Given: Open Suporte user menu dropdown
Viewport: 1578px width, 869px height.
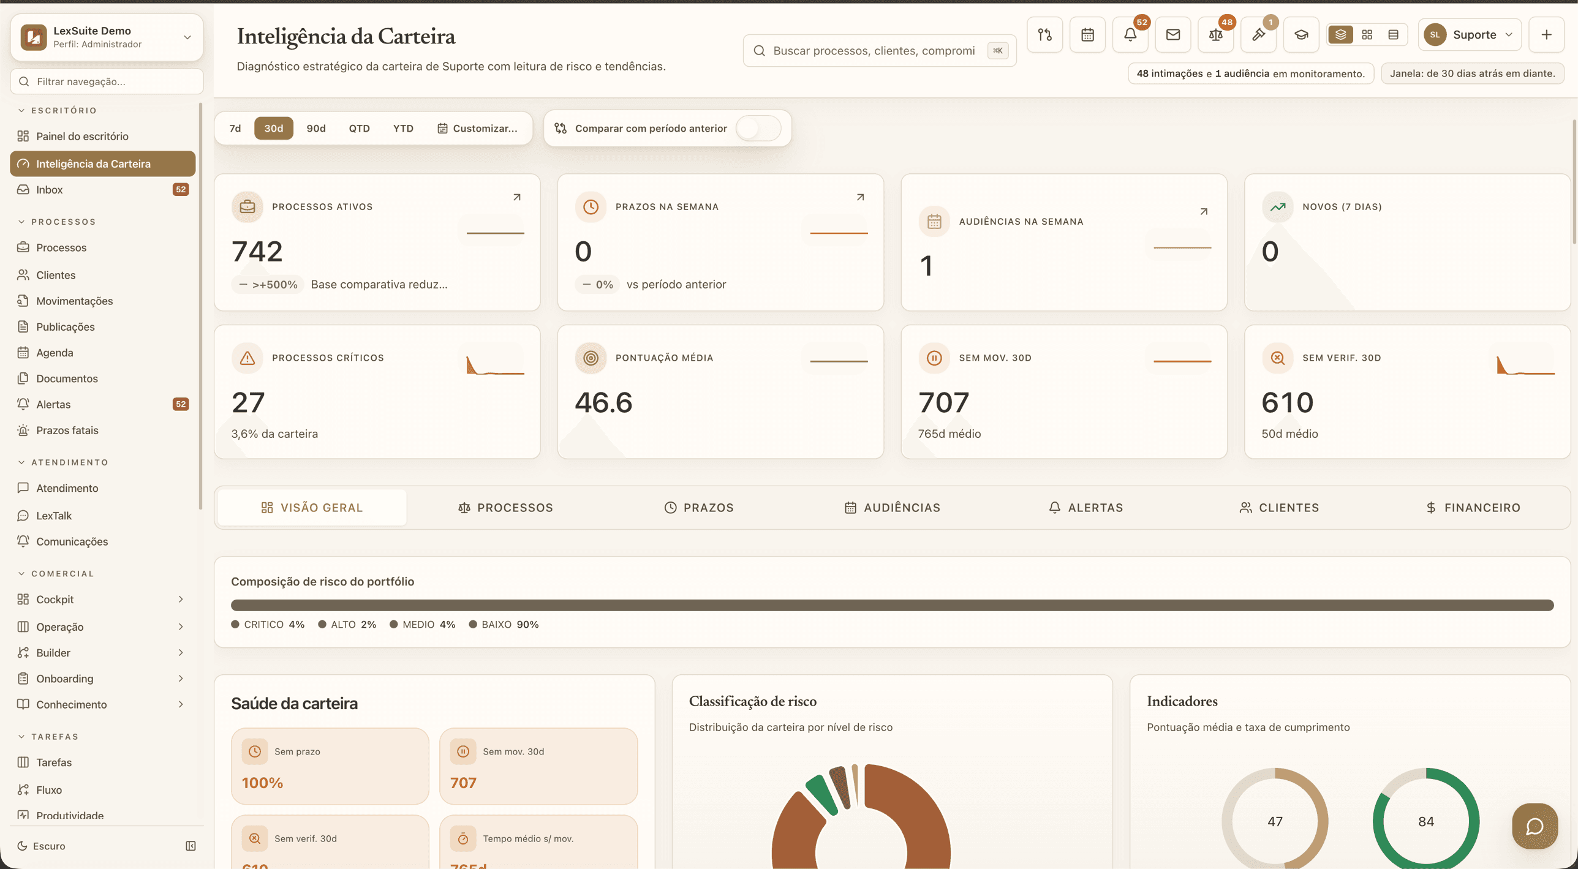Looking at the screenshot, I should click(1470, 35).
